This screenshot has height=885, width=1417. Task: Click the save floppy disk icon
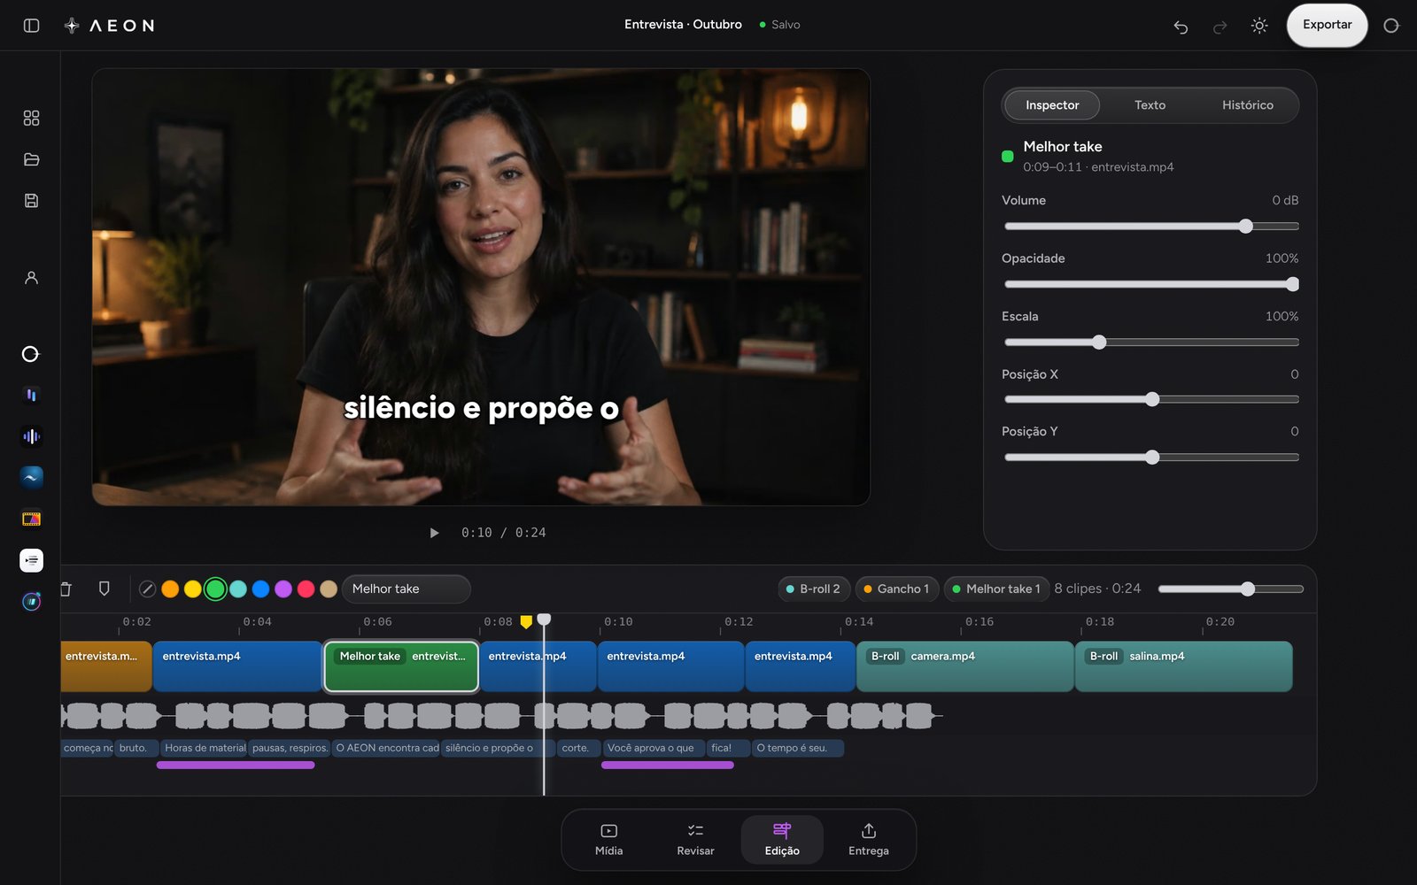(x=31, y=201)
